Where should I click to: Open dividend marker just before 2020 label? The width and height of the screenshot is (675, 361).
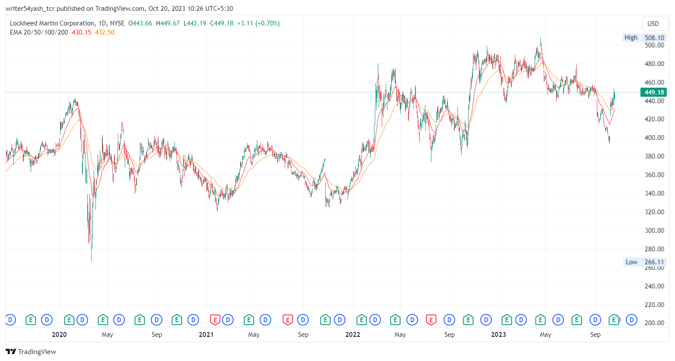pyautogui.click(x=47, y=320)
